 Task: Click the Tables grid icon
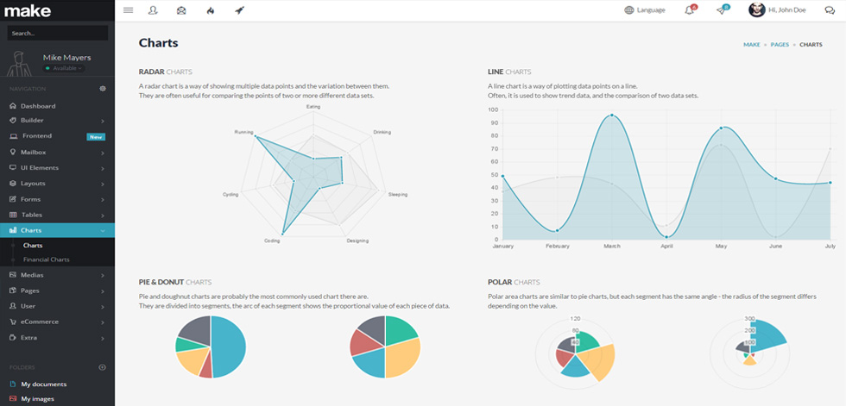pyautogui.click(x=13, y=215)
